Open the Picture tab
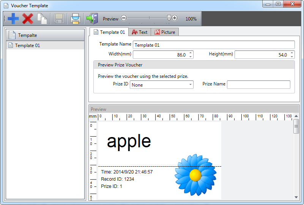The height and width of the screenshot is (205, 304). pos(165,32)
